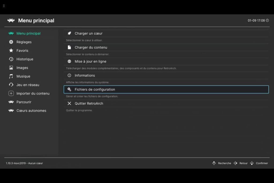This screenshot has height=183, width=274.
Task: Click the "Menu principal" header title
Action: (36, 20)
